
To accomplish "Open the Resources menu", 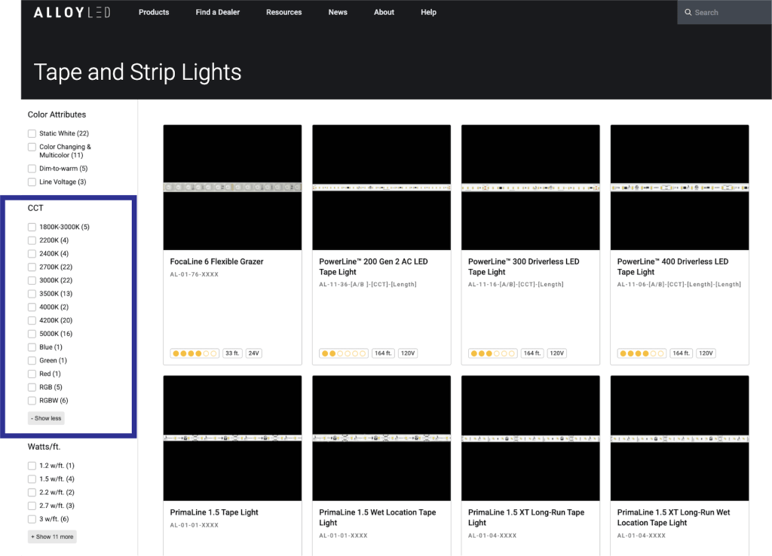I will pos(283,12).
